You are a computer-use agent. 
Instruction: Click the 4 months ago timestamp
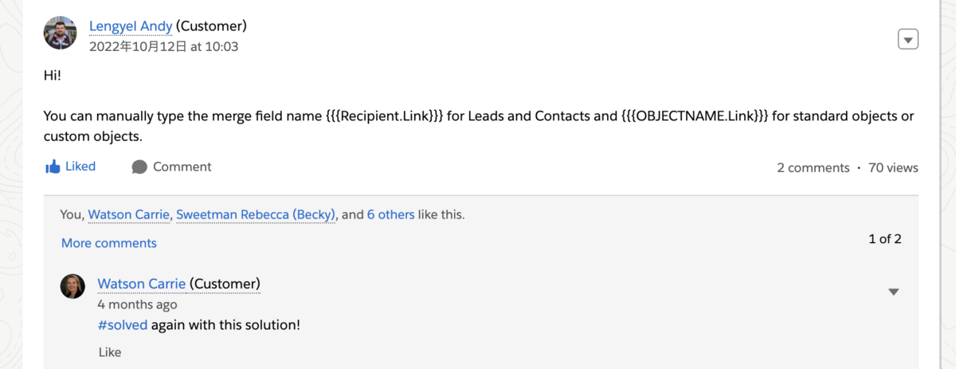click(x=137, y=304)
